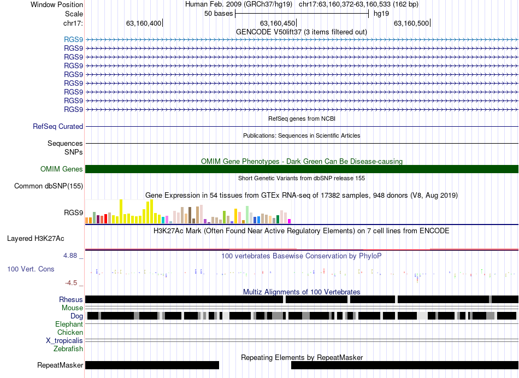Click the right RepeatMasker black block
This screenshot has width=519, height=378.
click(405, 365)
